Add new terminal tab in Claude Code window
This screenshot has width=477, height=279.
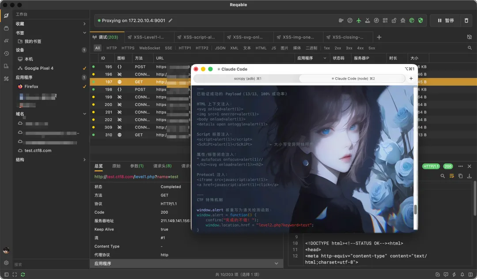[411, 79]
